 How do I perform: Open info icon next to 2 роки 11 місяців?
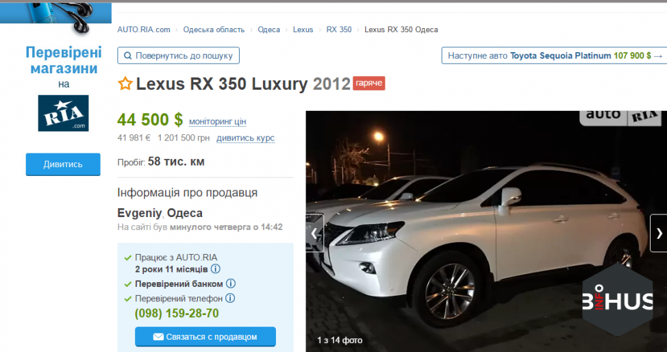point(216,269)
